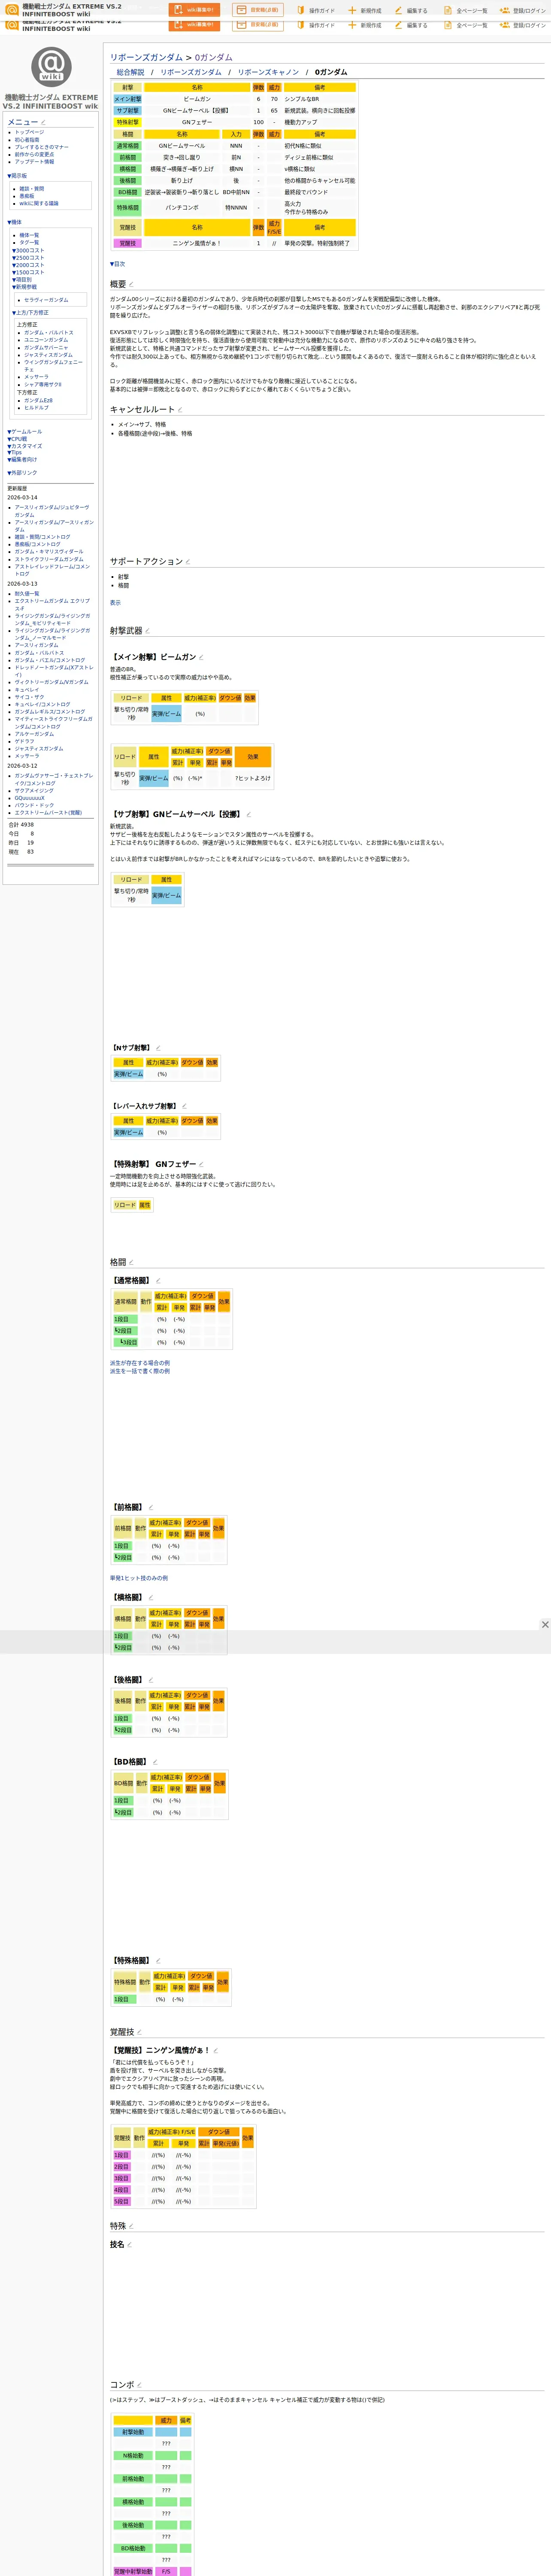Click edit pencil beside 射撃武器 heading
Viewport: 551px width, 2576px height.
147,631
